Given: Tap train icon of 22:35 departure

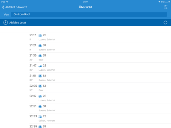Looking at the screenshot, I should [40, 127].
